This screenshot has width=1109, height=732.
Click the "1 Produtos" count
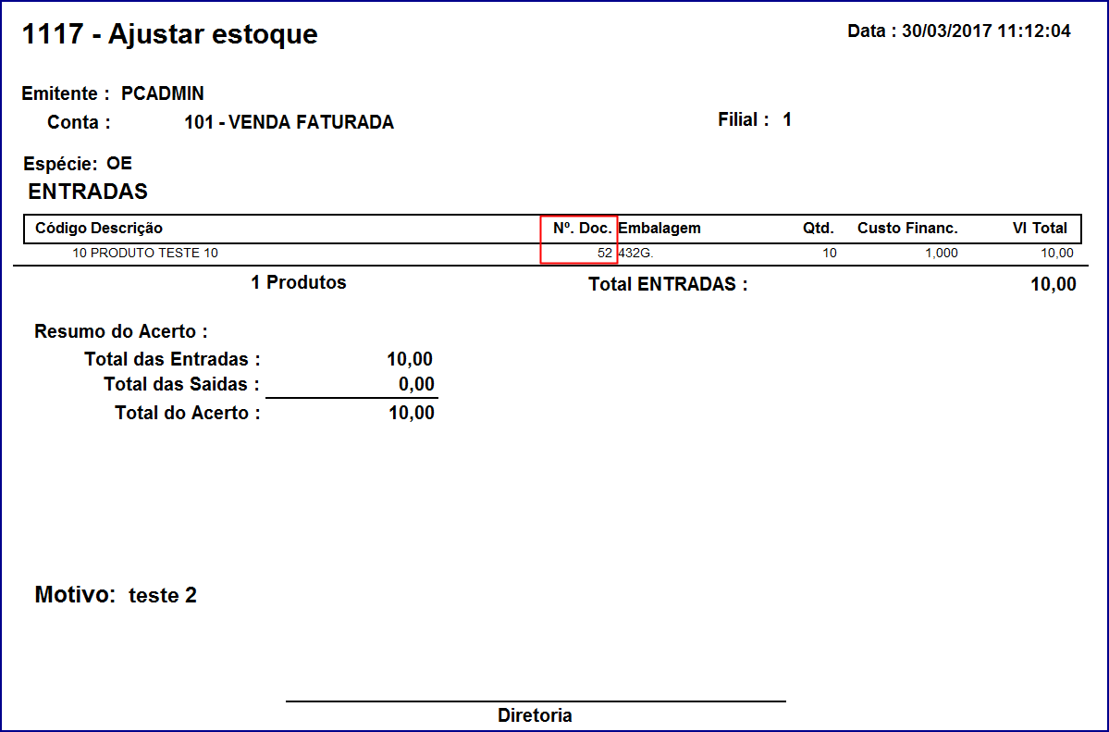[299, 282]
